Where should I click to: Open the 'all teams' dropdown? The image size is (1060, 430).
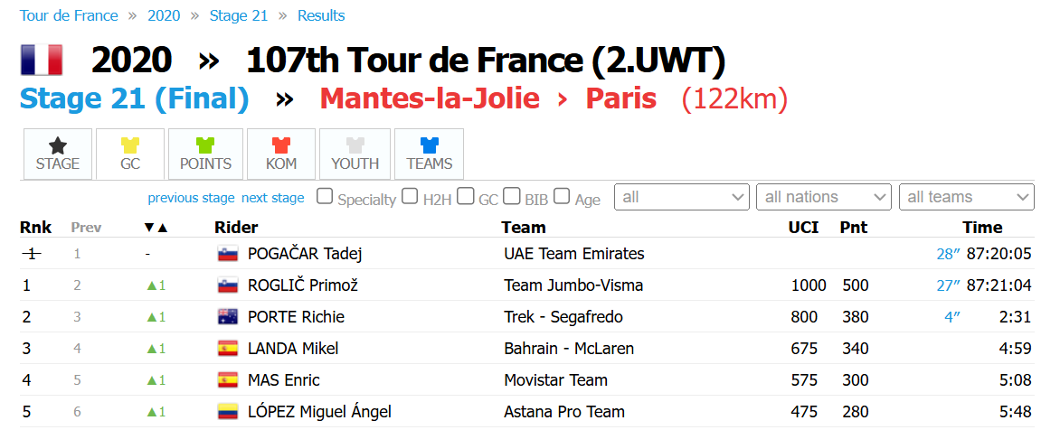click(x=967, y=197)
